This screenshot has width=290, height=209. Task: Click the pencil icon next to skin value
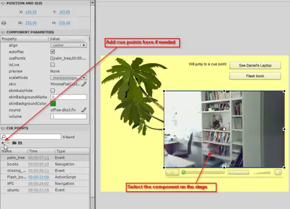click(84, 84)
